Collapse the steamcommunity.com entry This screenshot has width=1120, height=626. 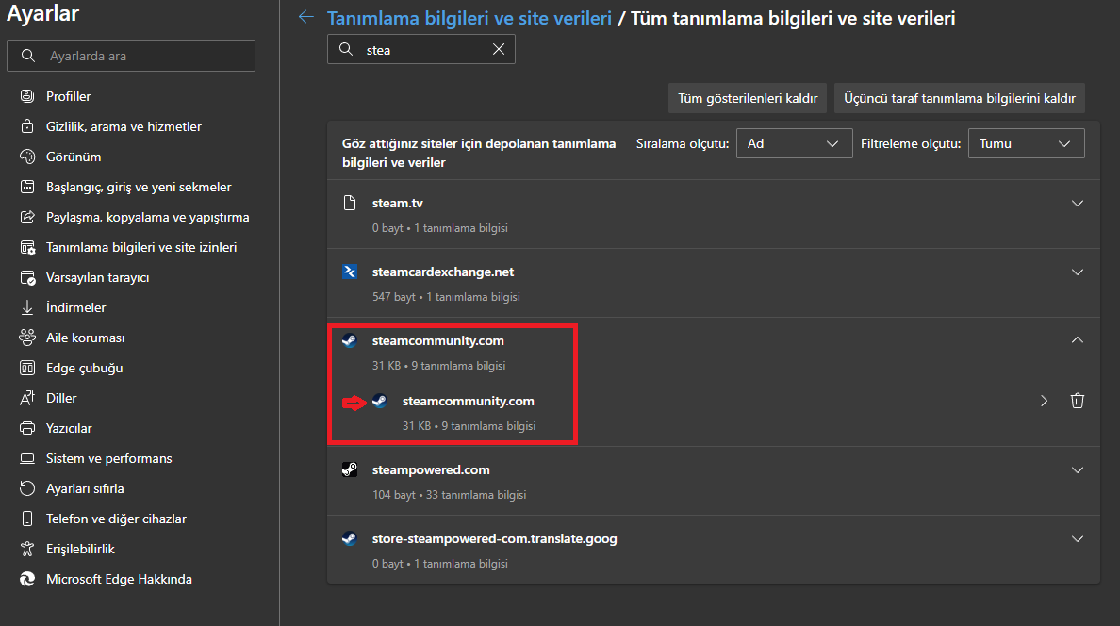pos(1078,340)
